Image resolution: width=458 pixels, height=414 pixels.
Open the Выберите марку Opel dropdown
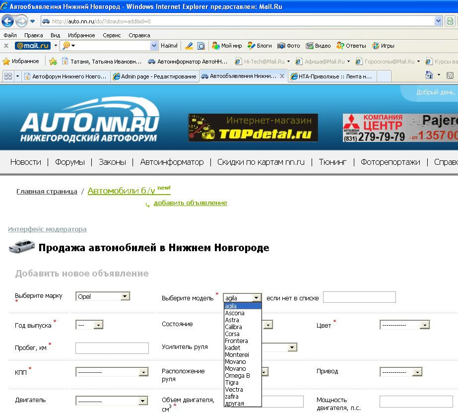(x=103, y=296)
